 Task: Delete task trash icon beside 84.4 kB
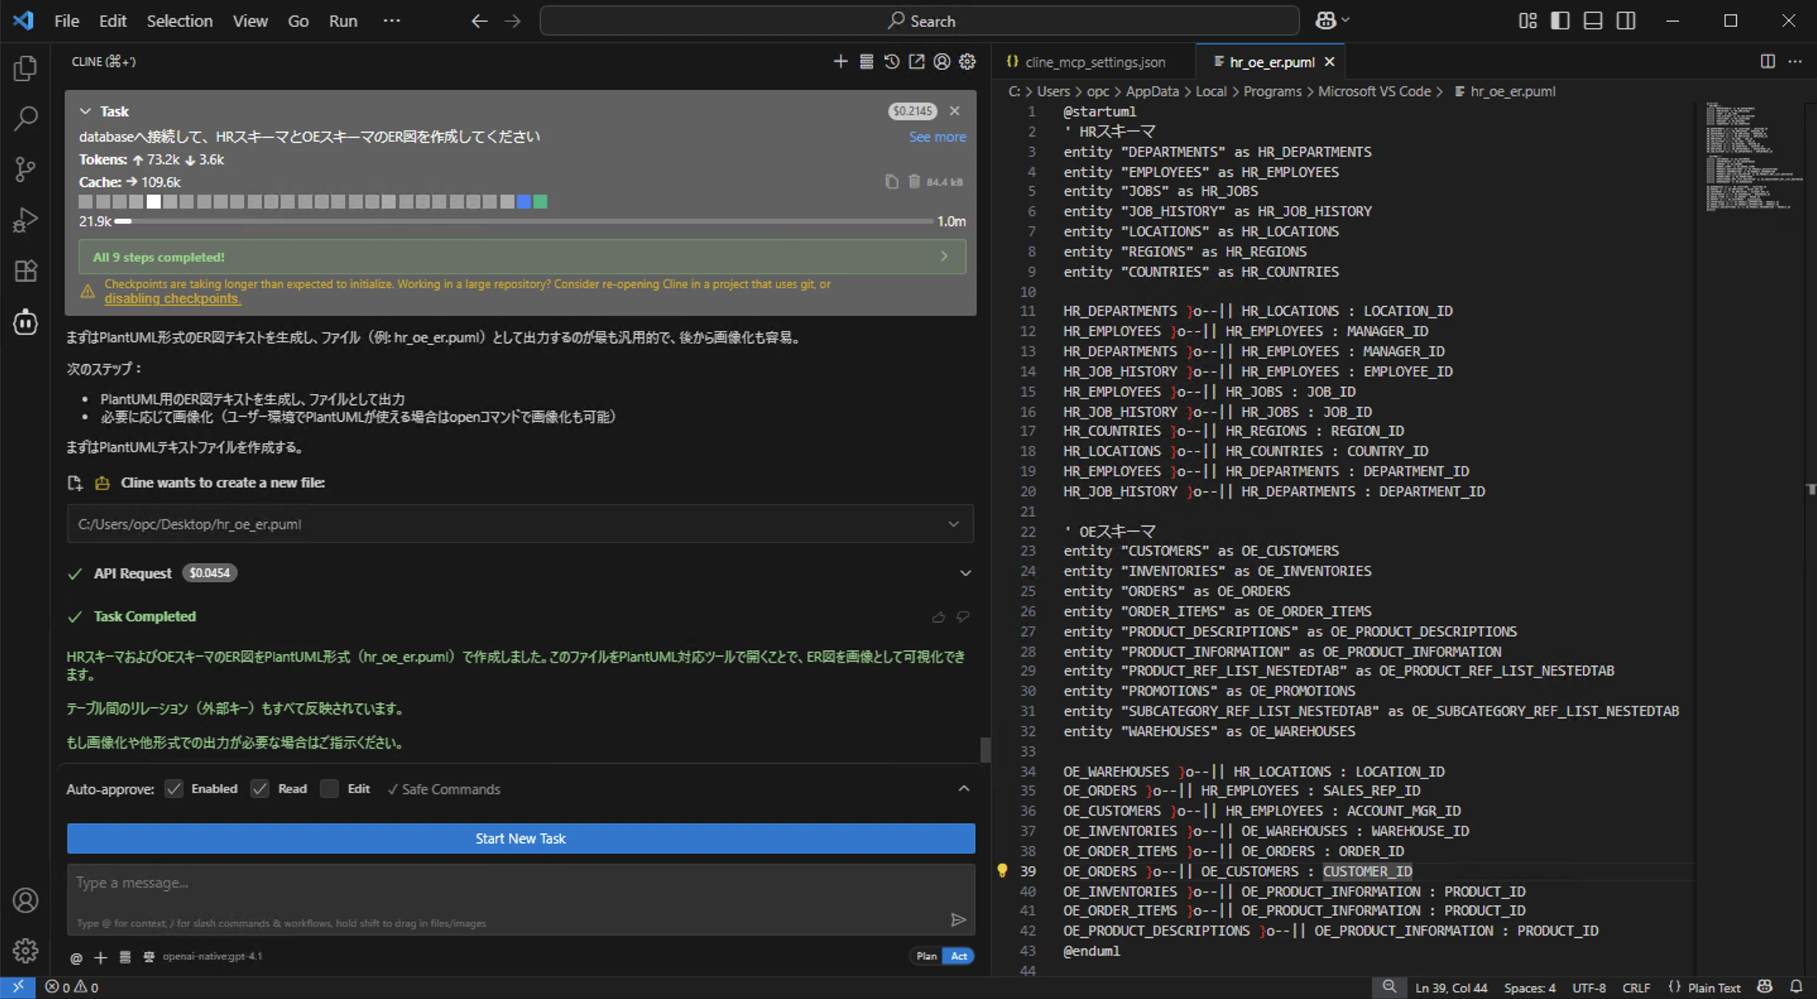click(x=914, y=182)
